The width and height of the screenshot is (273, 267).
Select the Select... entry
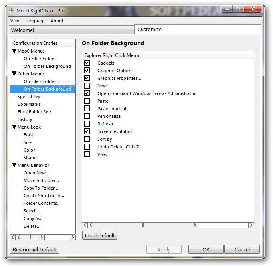[31, 211]
